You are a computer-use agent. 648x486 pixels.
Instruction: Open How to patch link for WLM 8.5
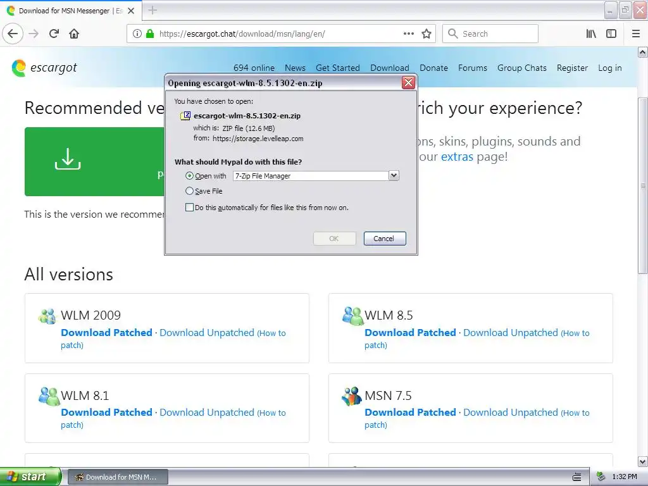coord(575,333)
